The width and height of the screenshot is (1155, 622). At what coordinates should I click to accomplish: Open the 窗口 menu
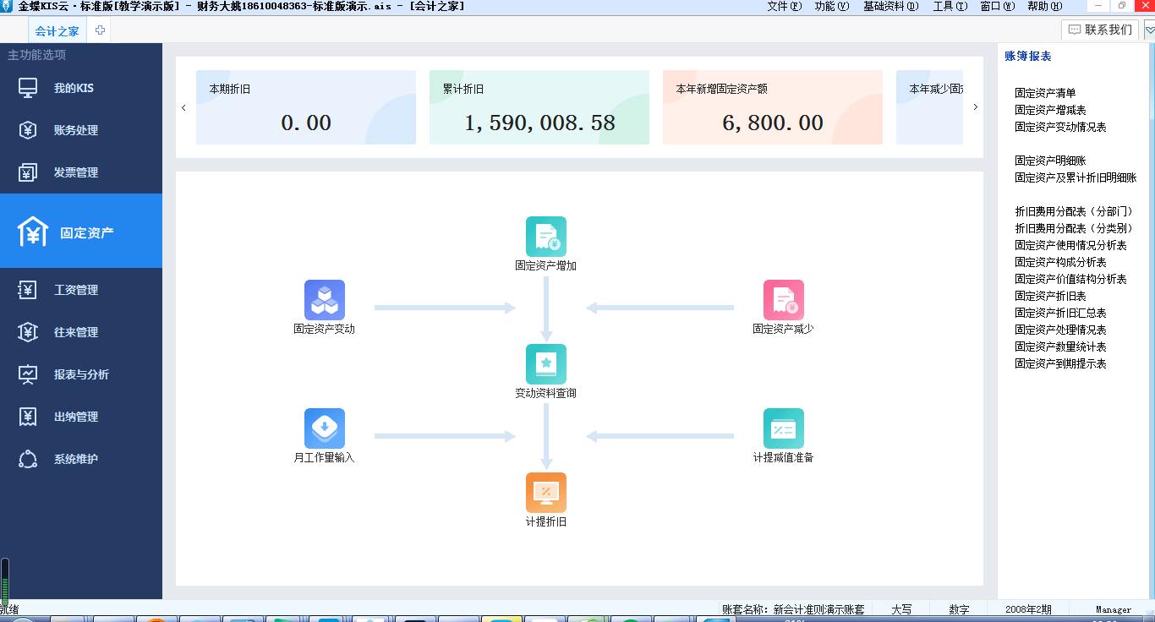click(997, 6)
